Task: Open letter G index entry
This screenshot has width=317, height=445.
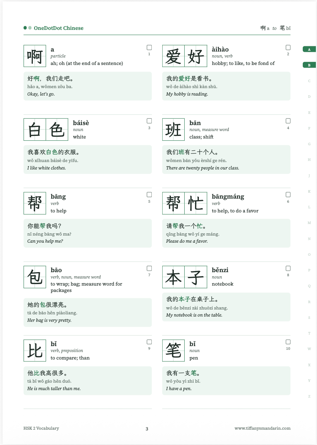Action: [309, 144]
